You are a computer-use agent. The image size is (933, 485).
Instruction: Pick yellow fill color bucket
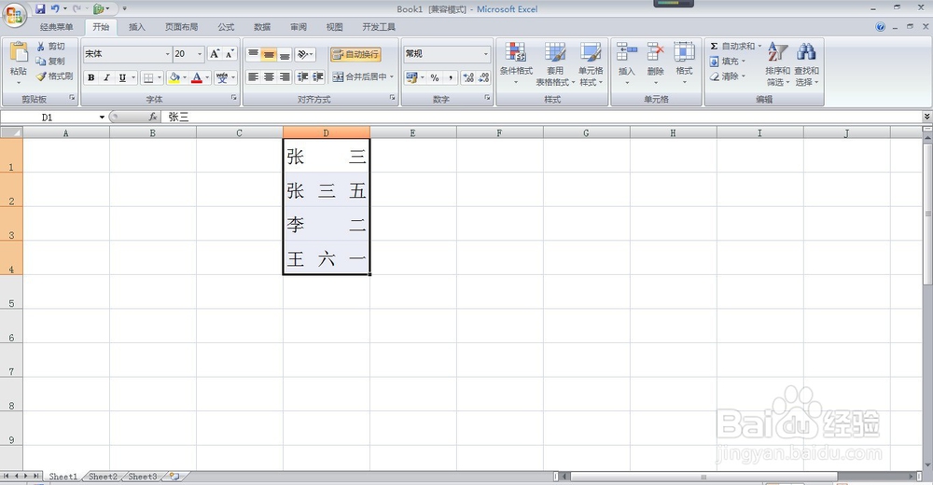tap(174, 77)
